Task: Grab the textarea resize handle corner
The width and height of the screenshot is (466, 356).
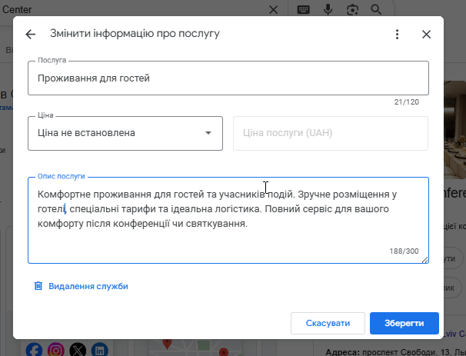Action: [425, 260]
